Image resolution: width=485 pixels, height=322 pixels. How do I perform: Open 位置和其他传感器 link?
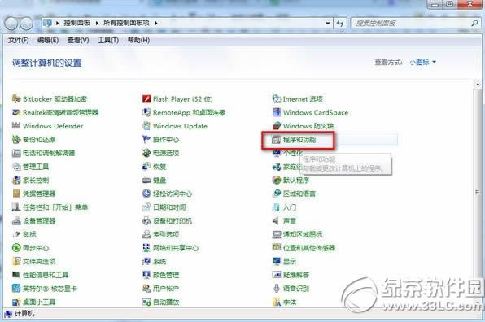click(309, 248)
